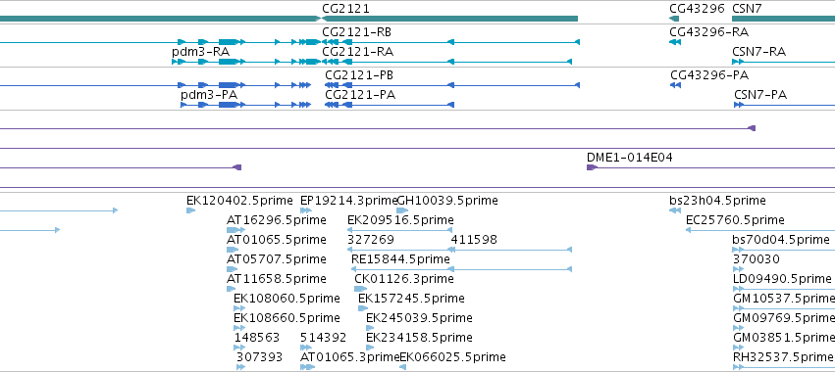Click EST EC25760.5prime
The width and height of the screenshot is (835, 372).
tap(736, 220)
